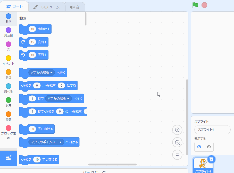This screenshot has height=173, width=234.
Task: Switch to the 音 tab at top
Action: pos(75,7)
